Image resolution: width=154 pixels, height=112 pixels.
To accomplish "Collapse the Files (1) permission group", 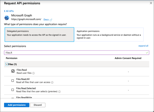I will [7, 64].
